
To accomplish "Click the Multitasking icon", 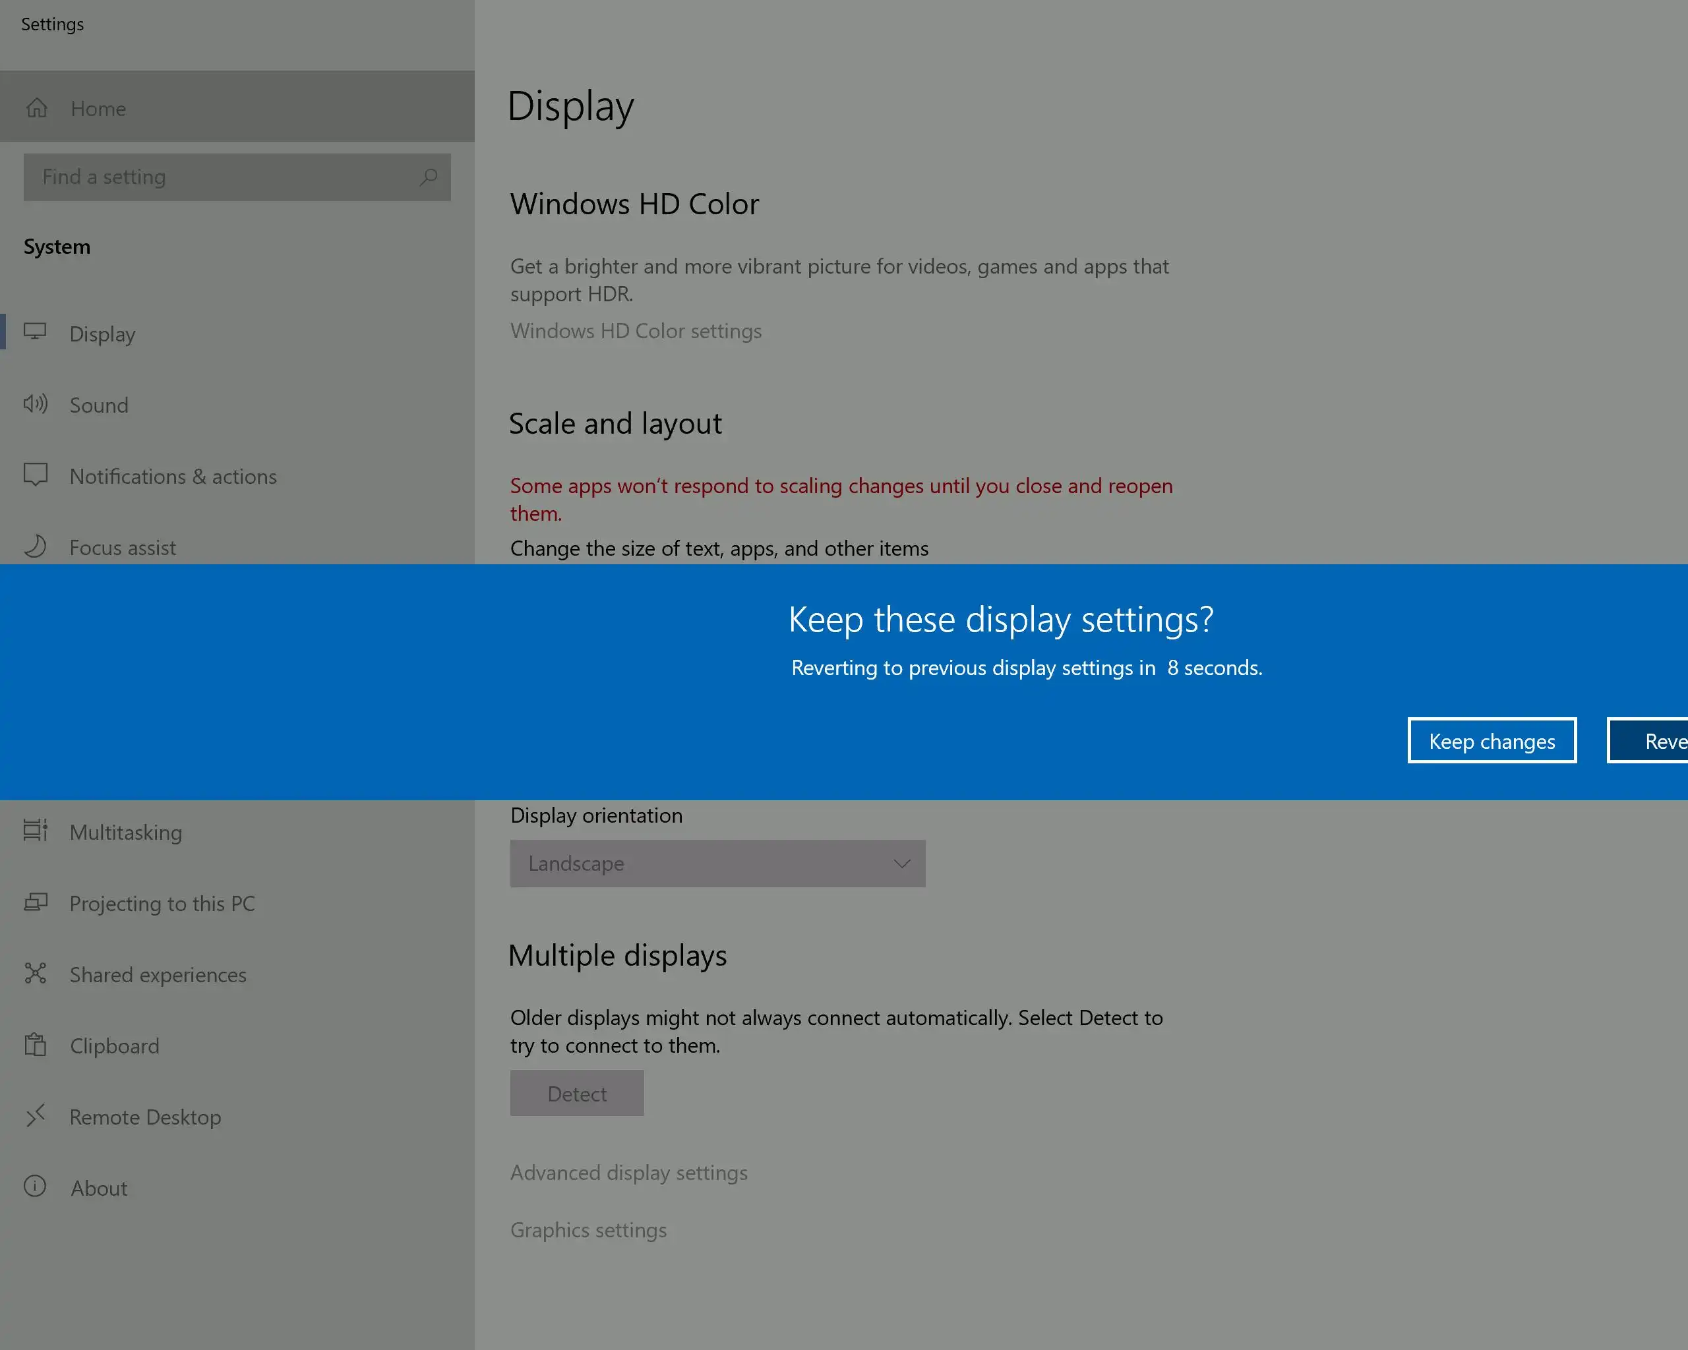I will coord(35,831).
